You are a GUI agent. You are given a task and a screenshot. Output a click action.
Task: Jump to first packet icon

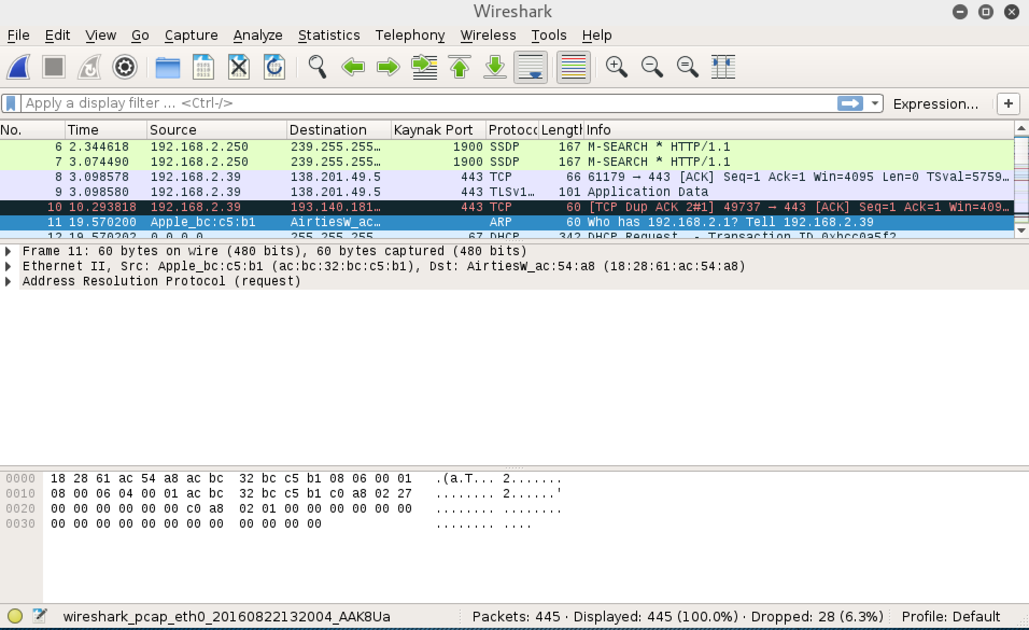click(460, 67)
